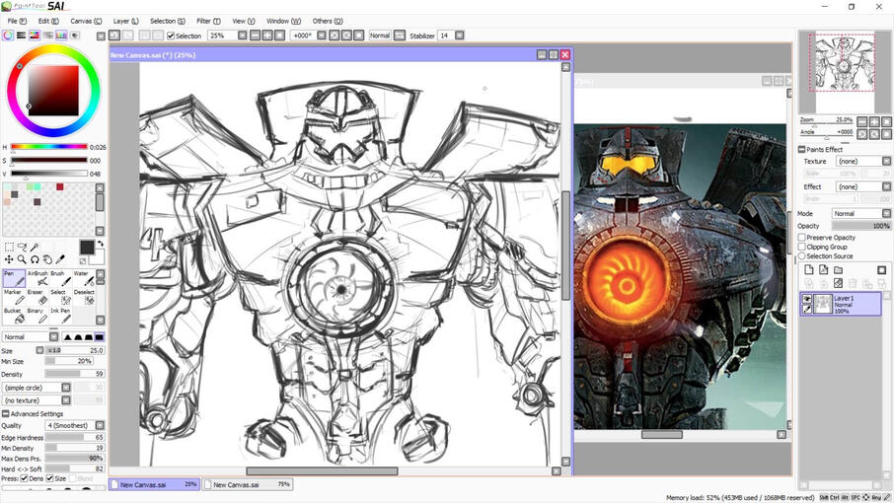Toggle the Size pressure checkbox
The width and height of the screenshot is (894, 503).
click(49, 478)
